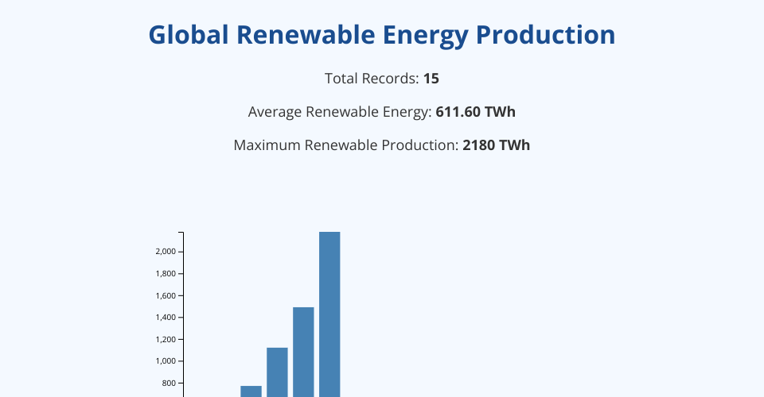Click the bar reaching about 1,100
Image resolution: width=764 pixels, height=397 pixels.
[x=277, y=372]
